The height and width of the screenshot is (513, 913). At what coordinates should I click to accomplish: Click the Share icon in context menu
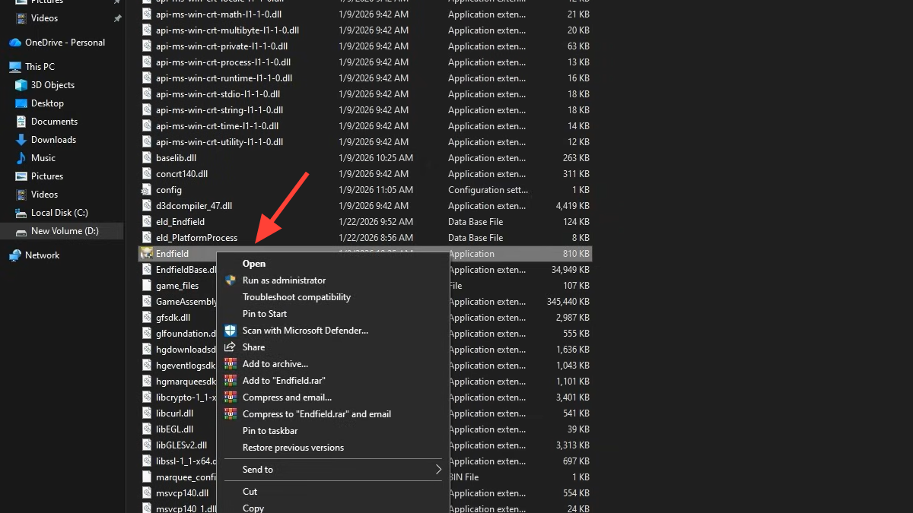click(x=230, y=347)
